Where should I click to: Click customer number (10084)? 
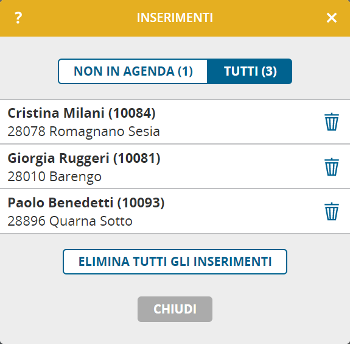point(131,113)
